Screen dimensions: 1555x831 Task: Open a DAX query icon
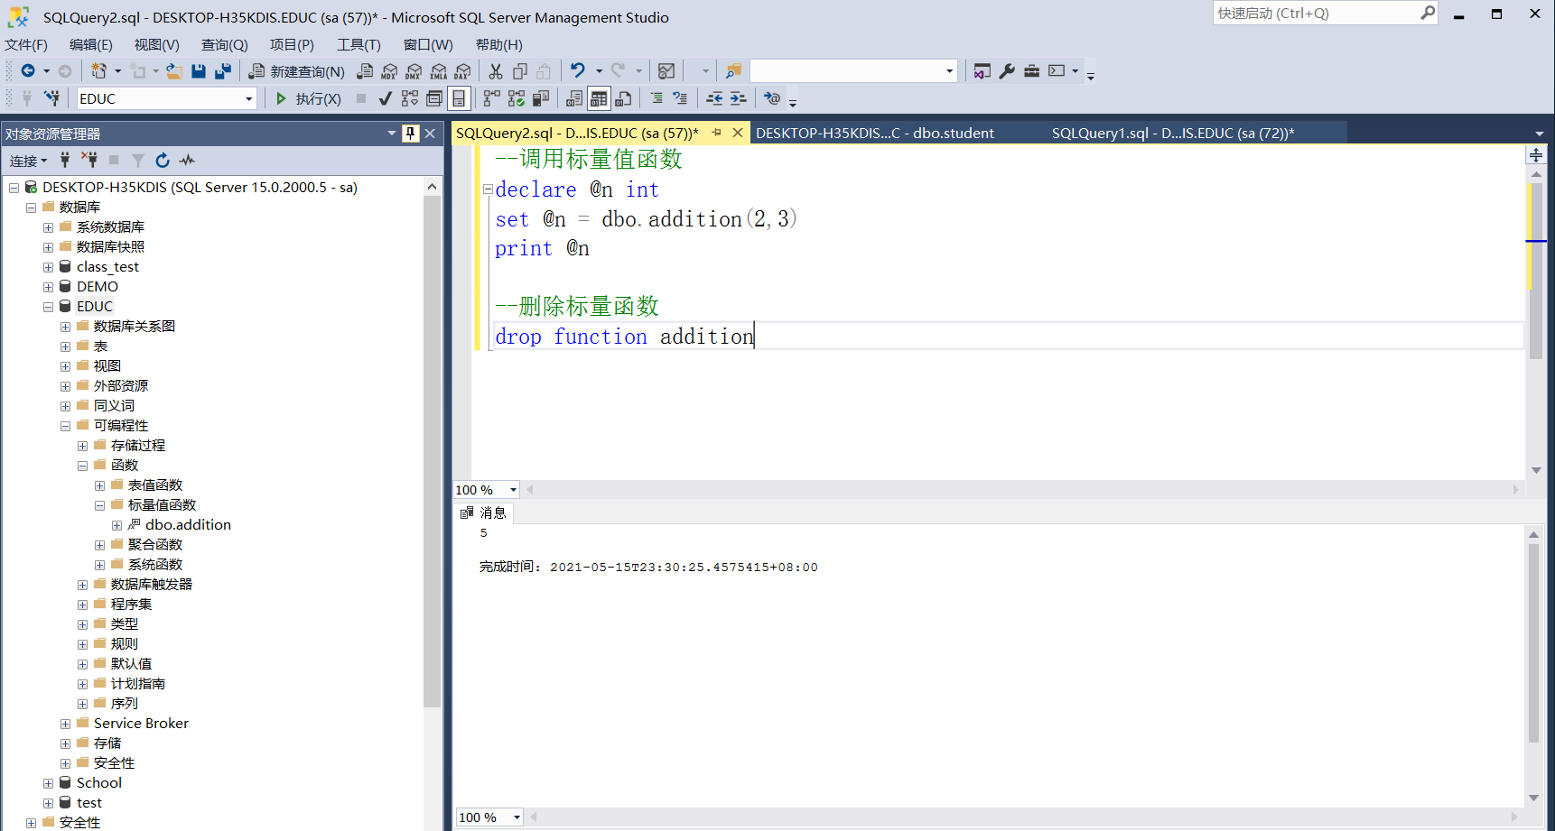pyautogui.click(x=462, y=71)
